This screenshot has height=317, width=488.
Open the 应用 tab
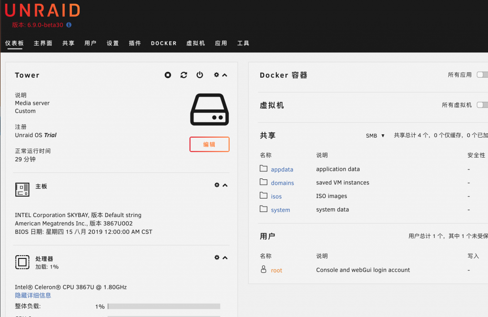click(x=221, y=43)
